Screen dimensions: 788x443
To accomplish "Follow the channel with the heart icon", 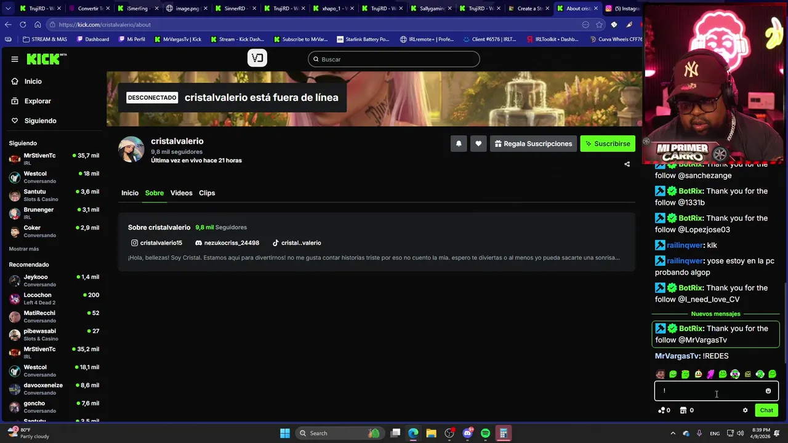I will tap(478, 143).
